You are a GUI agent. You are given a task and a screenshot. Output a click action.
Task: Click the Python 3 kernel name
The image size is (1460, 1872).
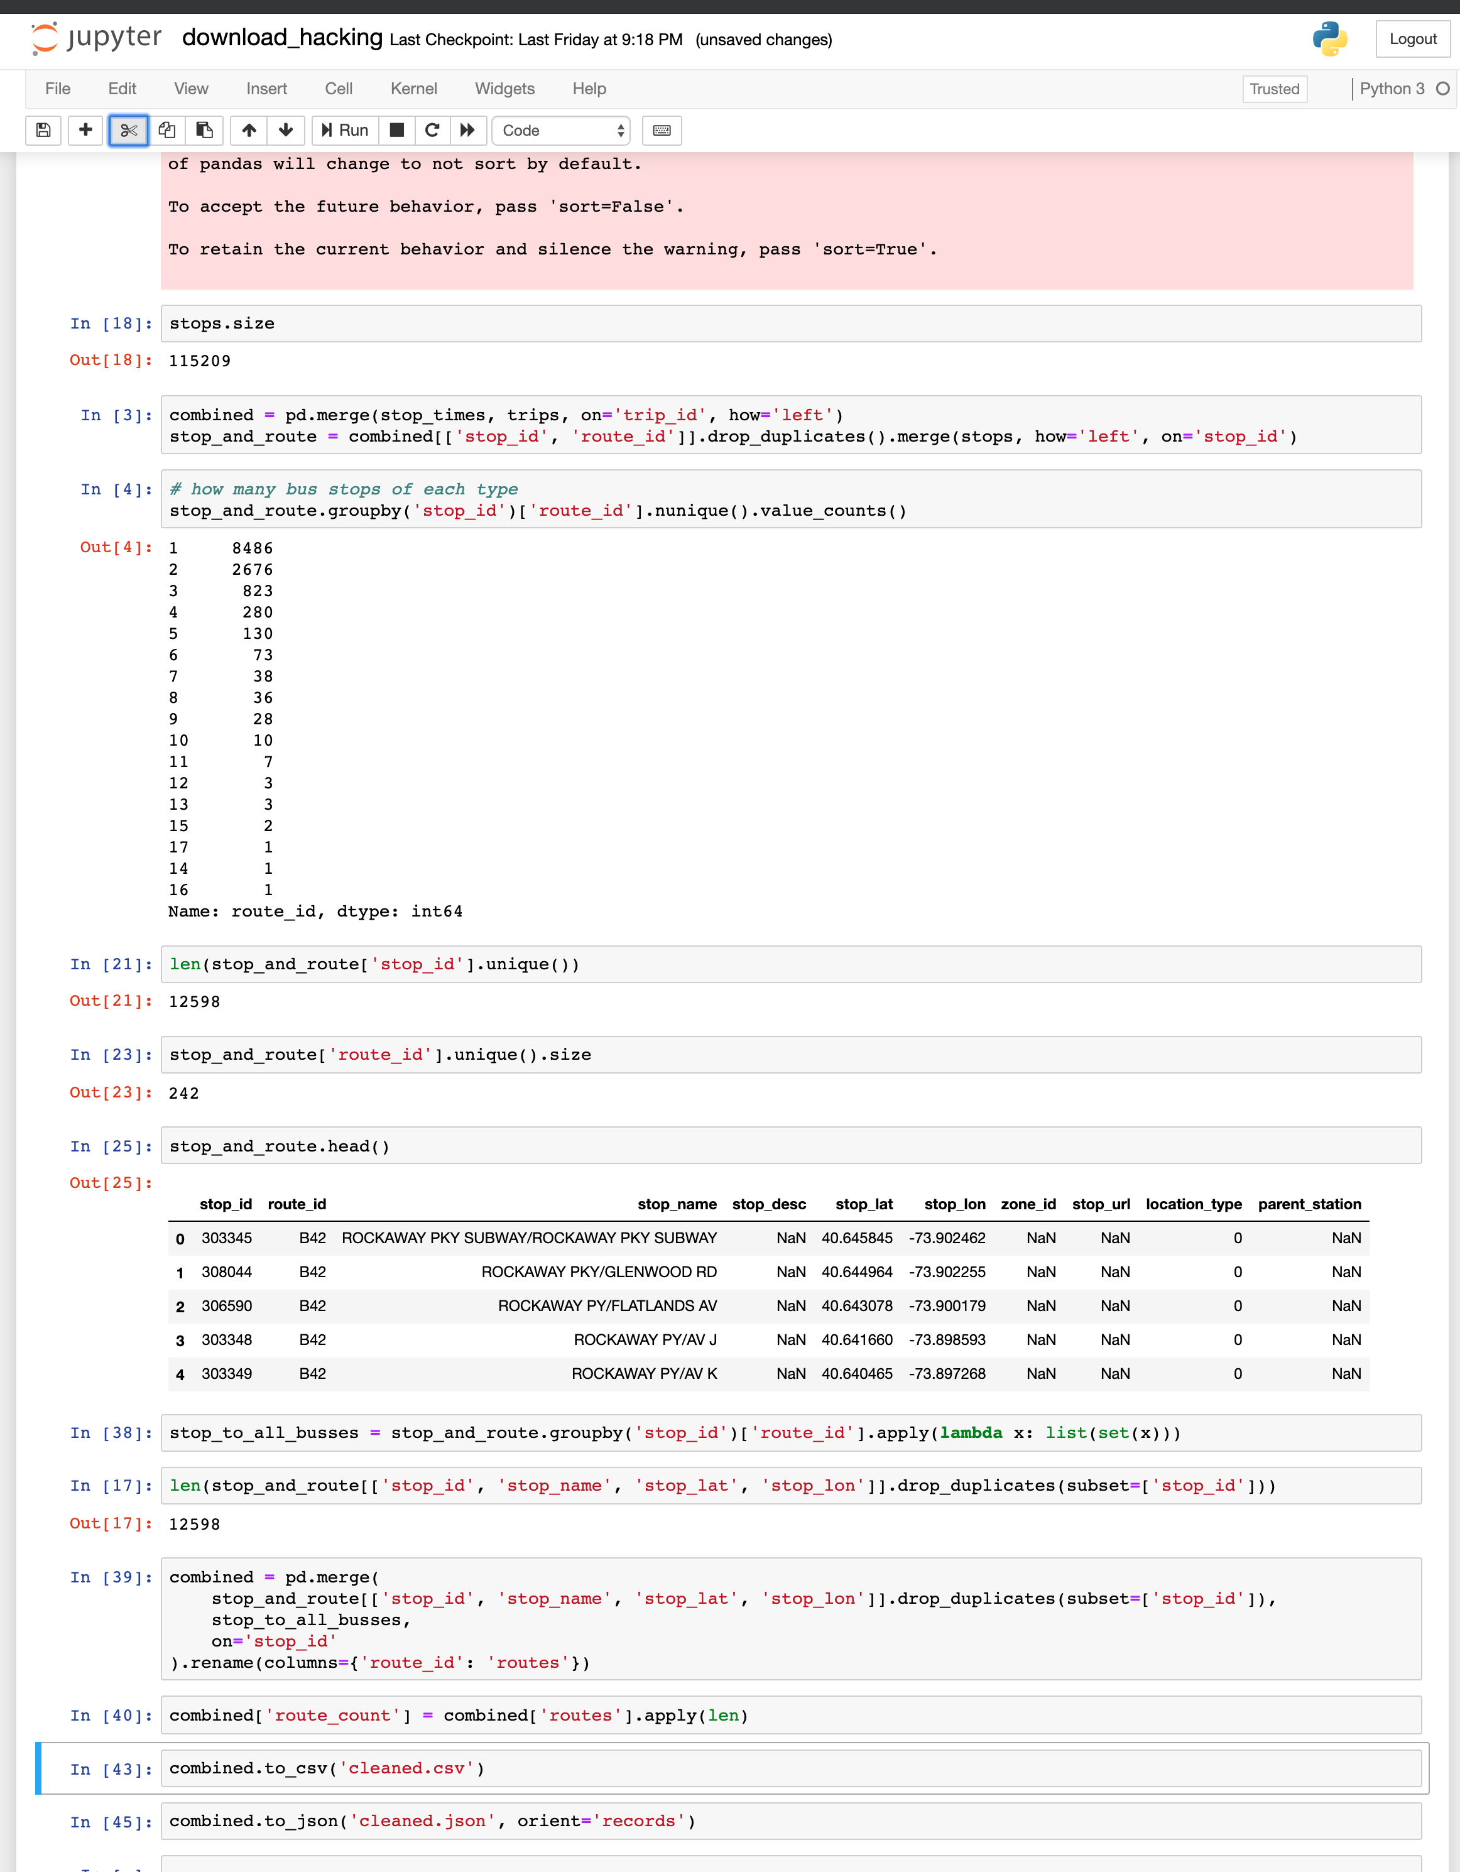point(1392,89)
